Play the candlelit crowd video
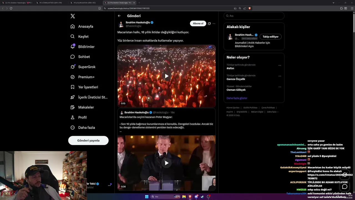 [166, 76]
